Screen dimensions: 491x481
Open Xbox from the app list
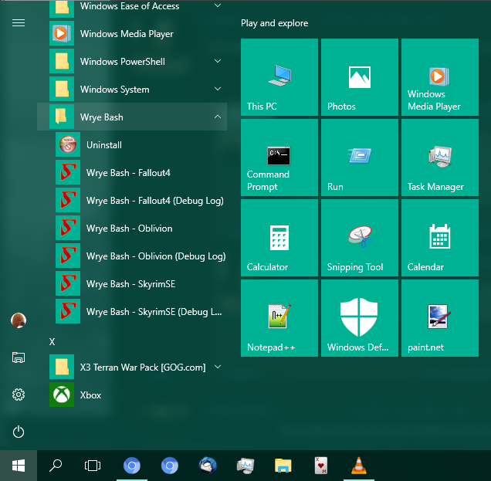click(90, 395)
